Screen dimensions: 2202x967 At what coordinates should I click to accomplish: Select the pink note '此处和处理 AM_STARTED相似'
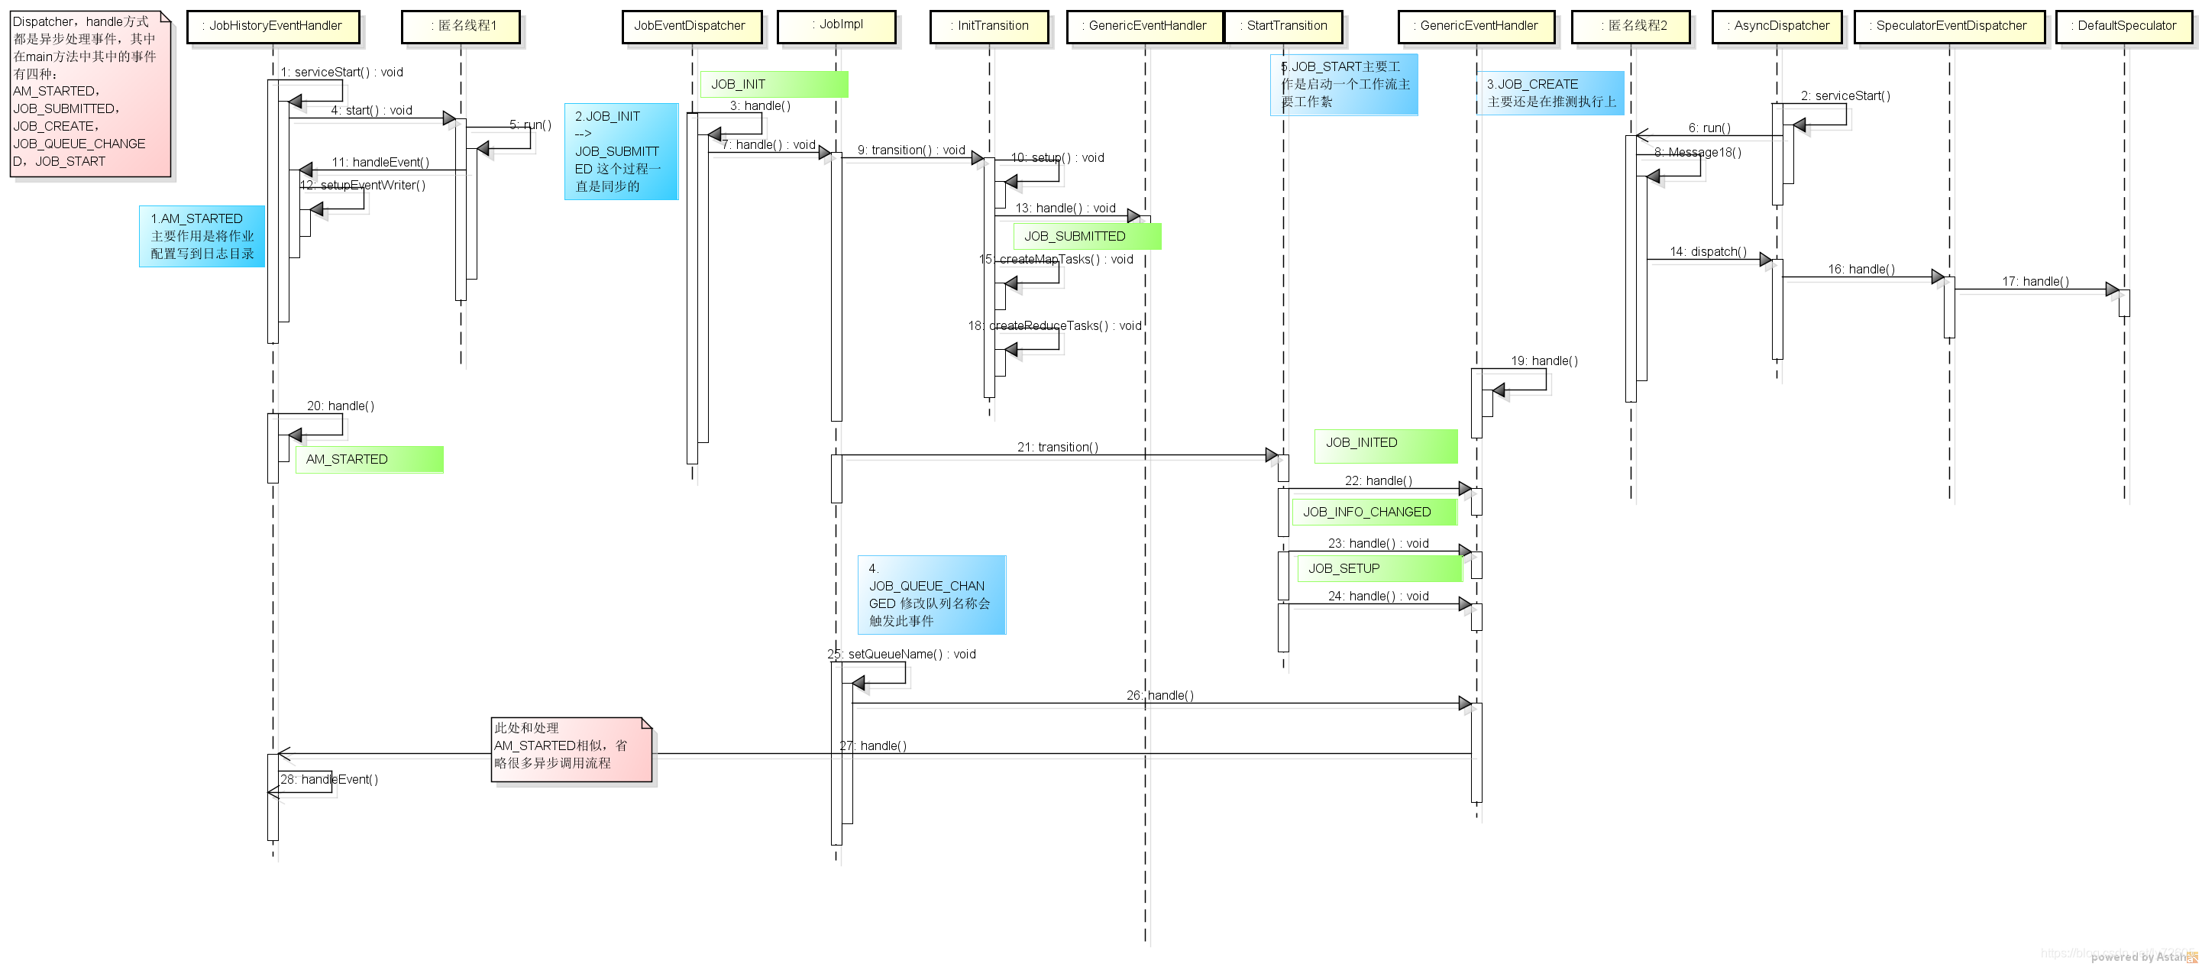pyautogui.click(x=572, y=749)
